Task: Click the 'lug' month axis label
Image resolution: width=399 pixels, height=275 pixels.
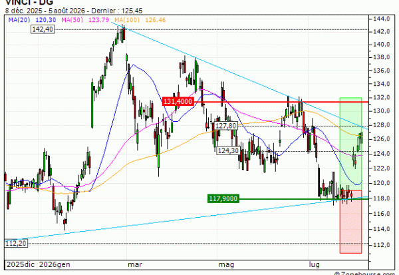Action: click(x=315, y=264)
